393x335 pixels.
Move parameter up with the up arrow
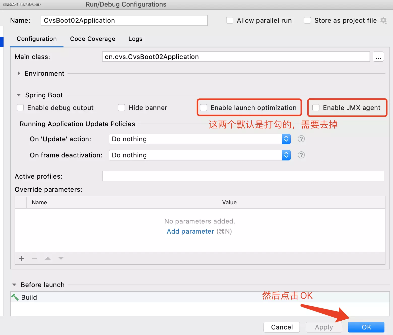pyautogui.click(x=48, y=258)
